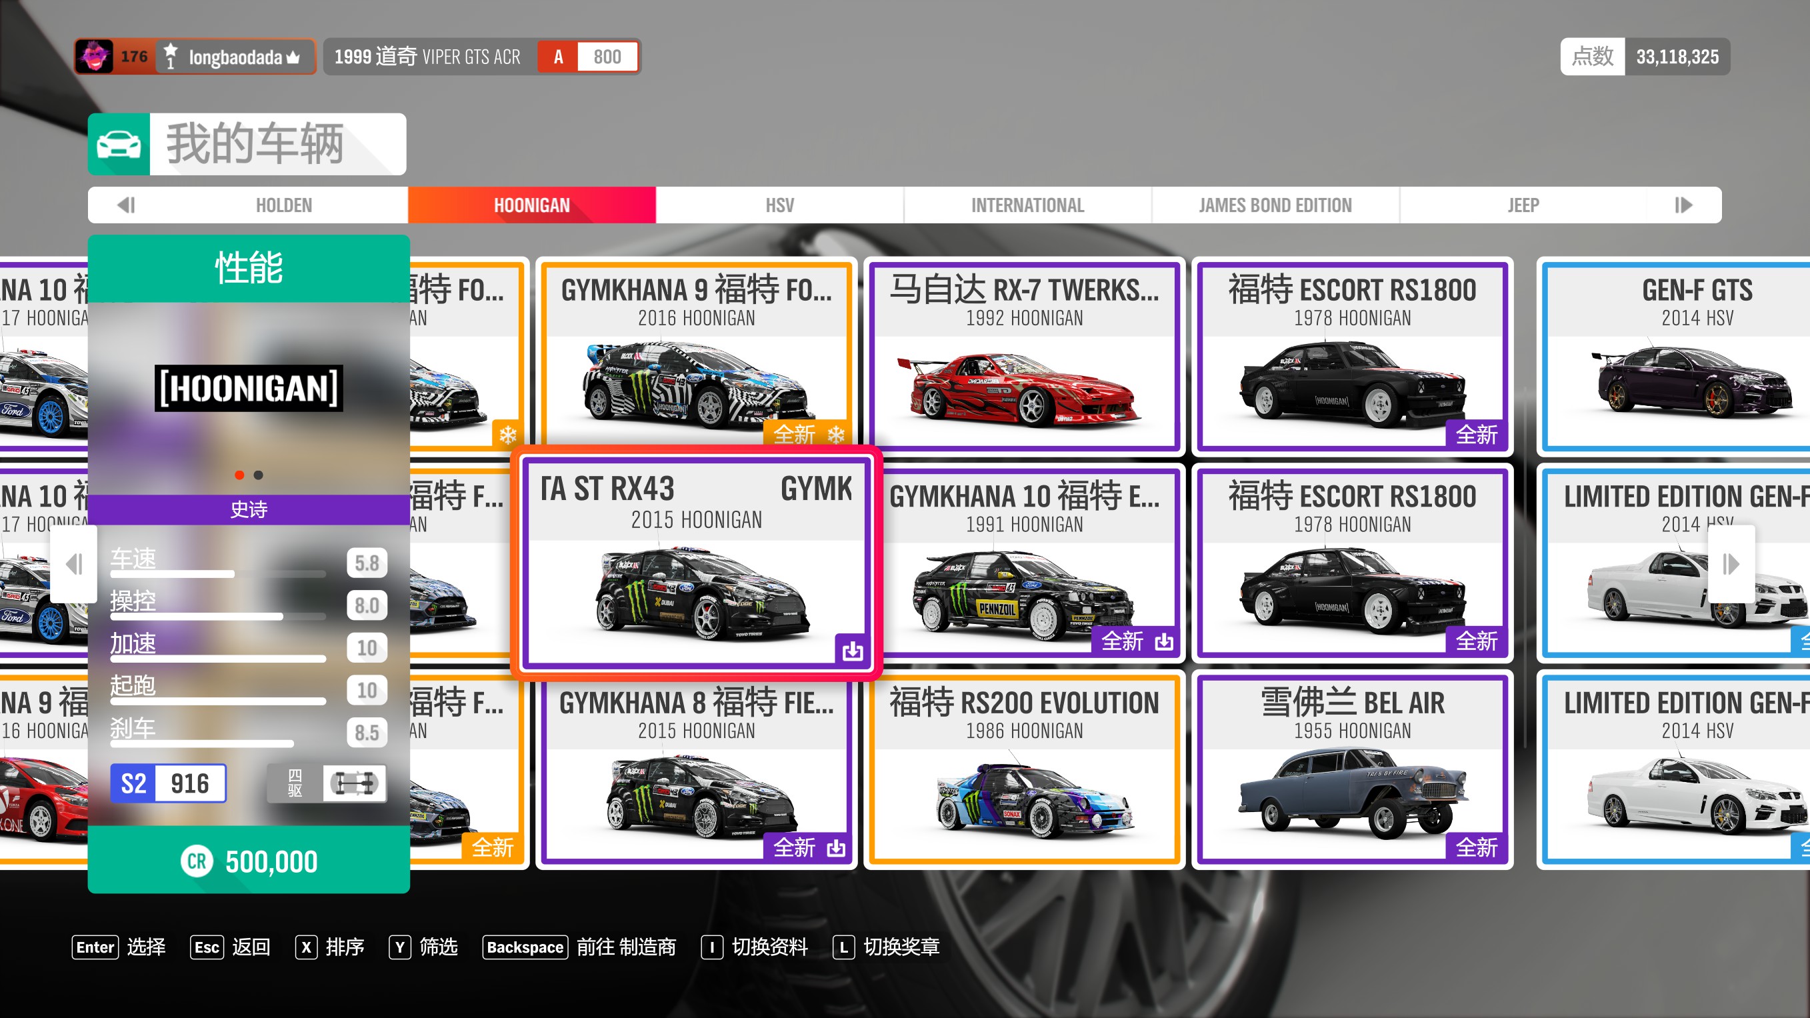The image size is (1810, 1018).
Task: Click the player avatar icon
Action: pyautogui.click(x=94, y=56)
